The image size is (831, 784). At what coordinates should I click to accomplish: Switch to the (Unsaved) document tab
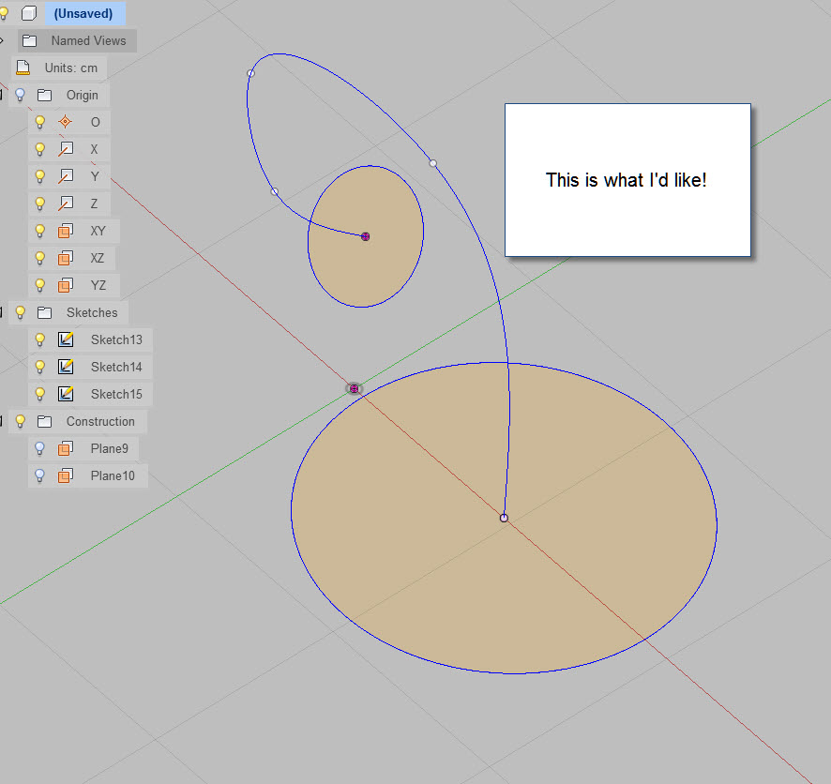point(83,13)
